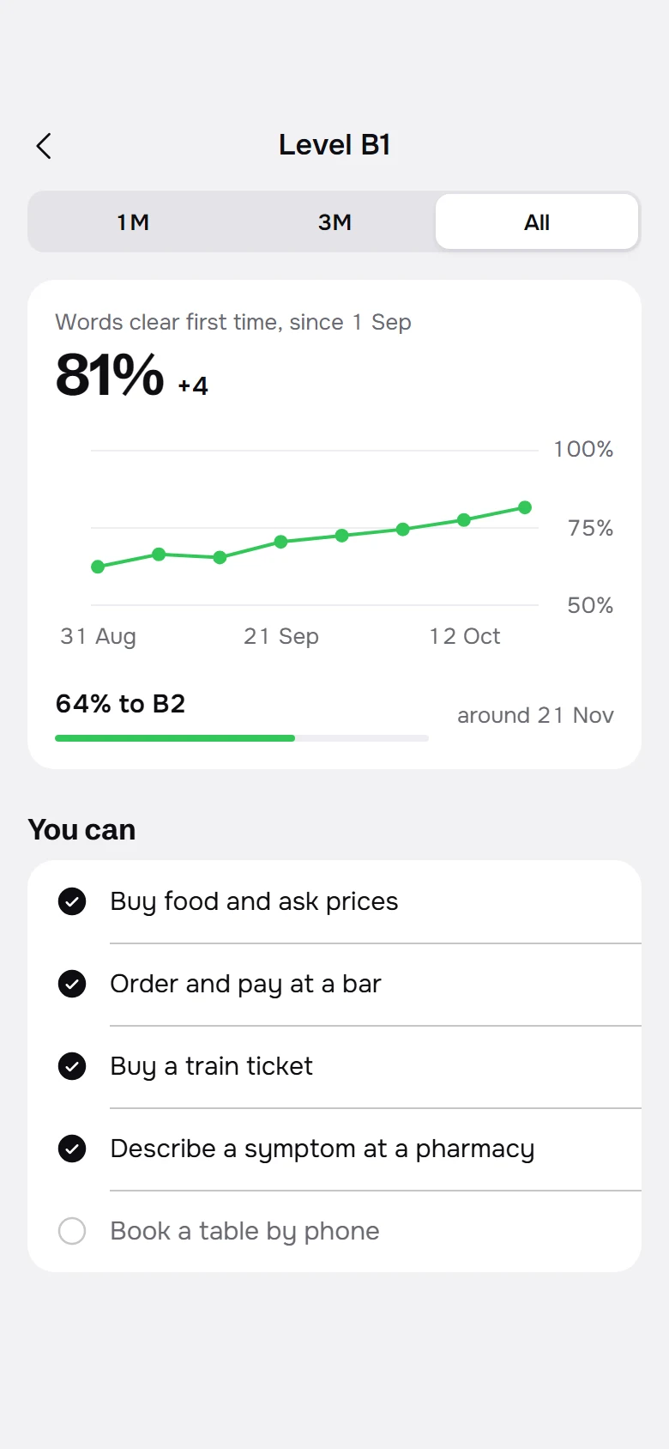Viewport: 669px width, 1449px height.
Task: Switch to the 3M time range tab
Action: click(334, 222)
